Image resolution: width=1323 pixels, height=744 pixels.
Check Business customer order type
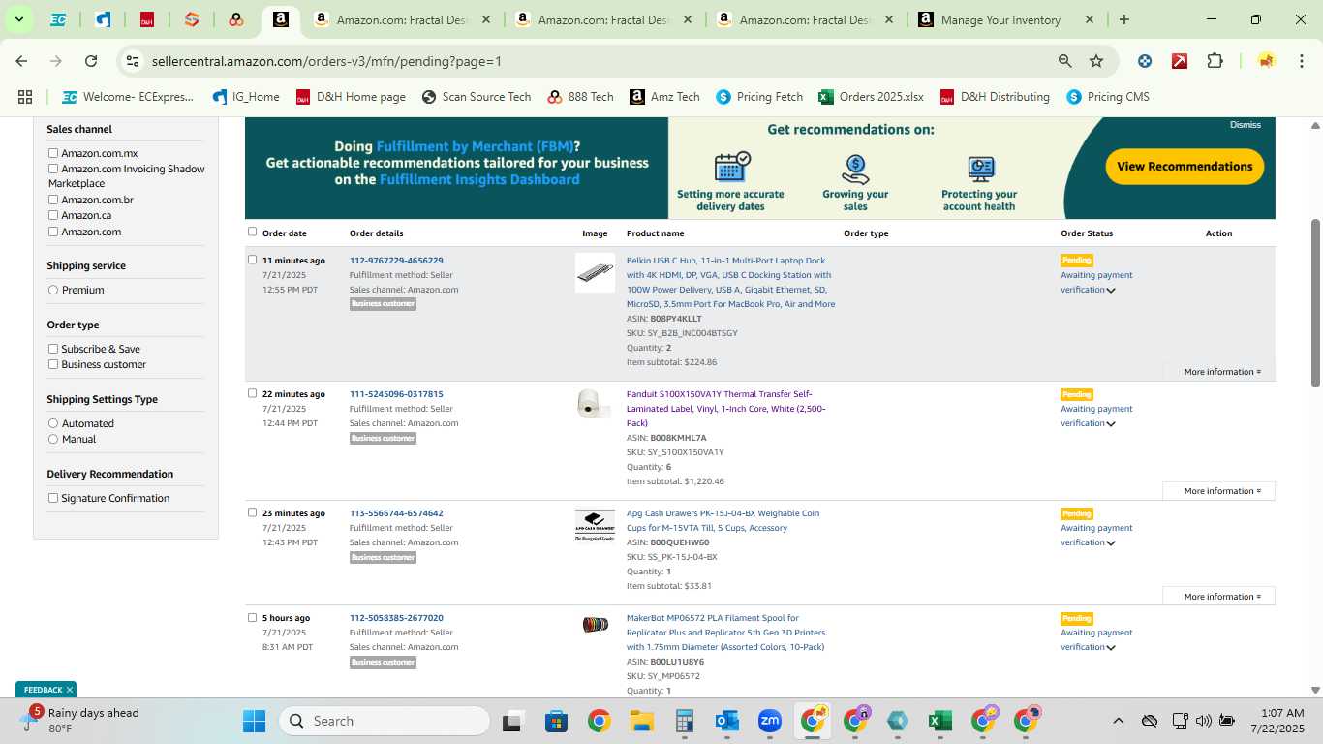click(53, 364)
